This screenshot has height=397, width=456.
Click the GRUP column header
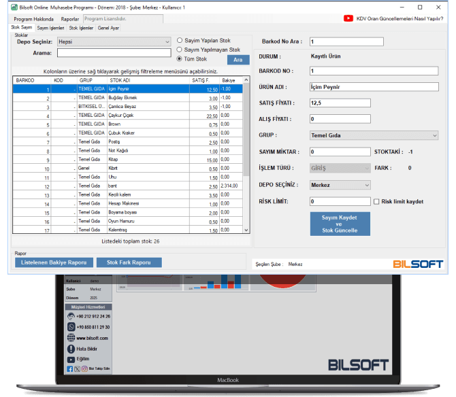92,80
